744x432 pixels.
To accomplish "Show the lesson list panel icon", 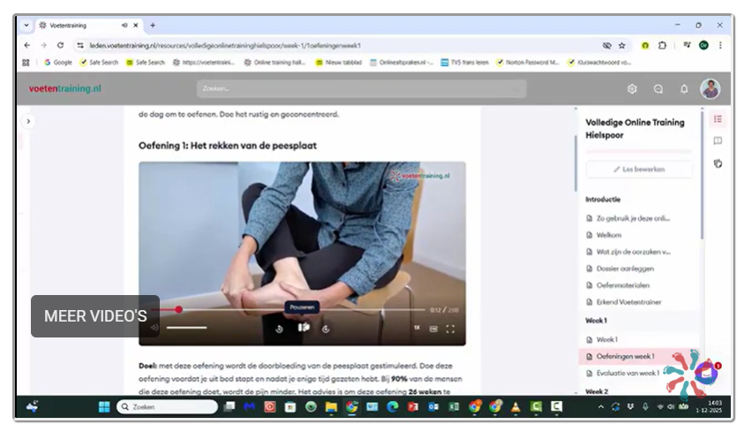I will [718, 119].
